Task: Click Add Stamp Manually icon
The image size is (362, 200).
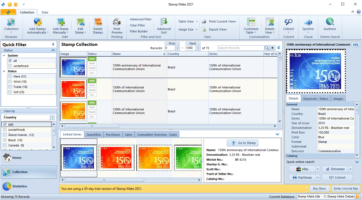Action: pyautogui.click(x=60, y=22)
